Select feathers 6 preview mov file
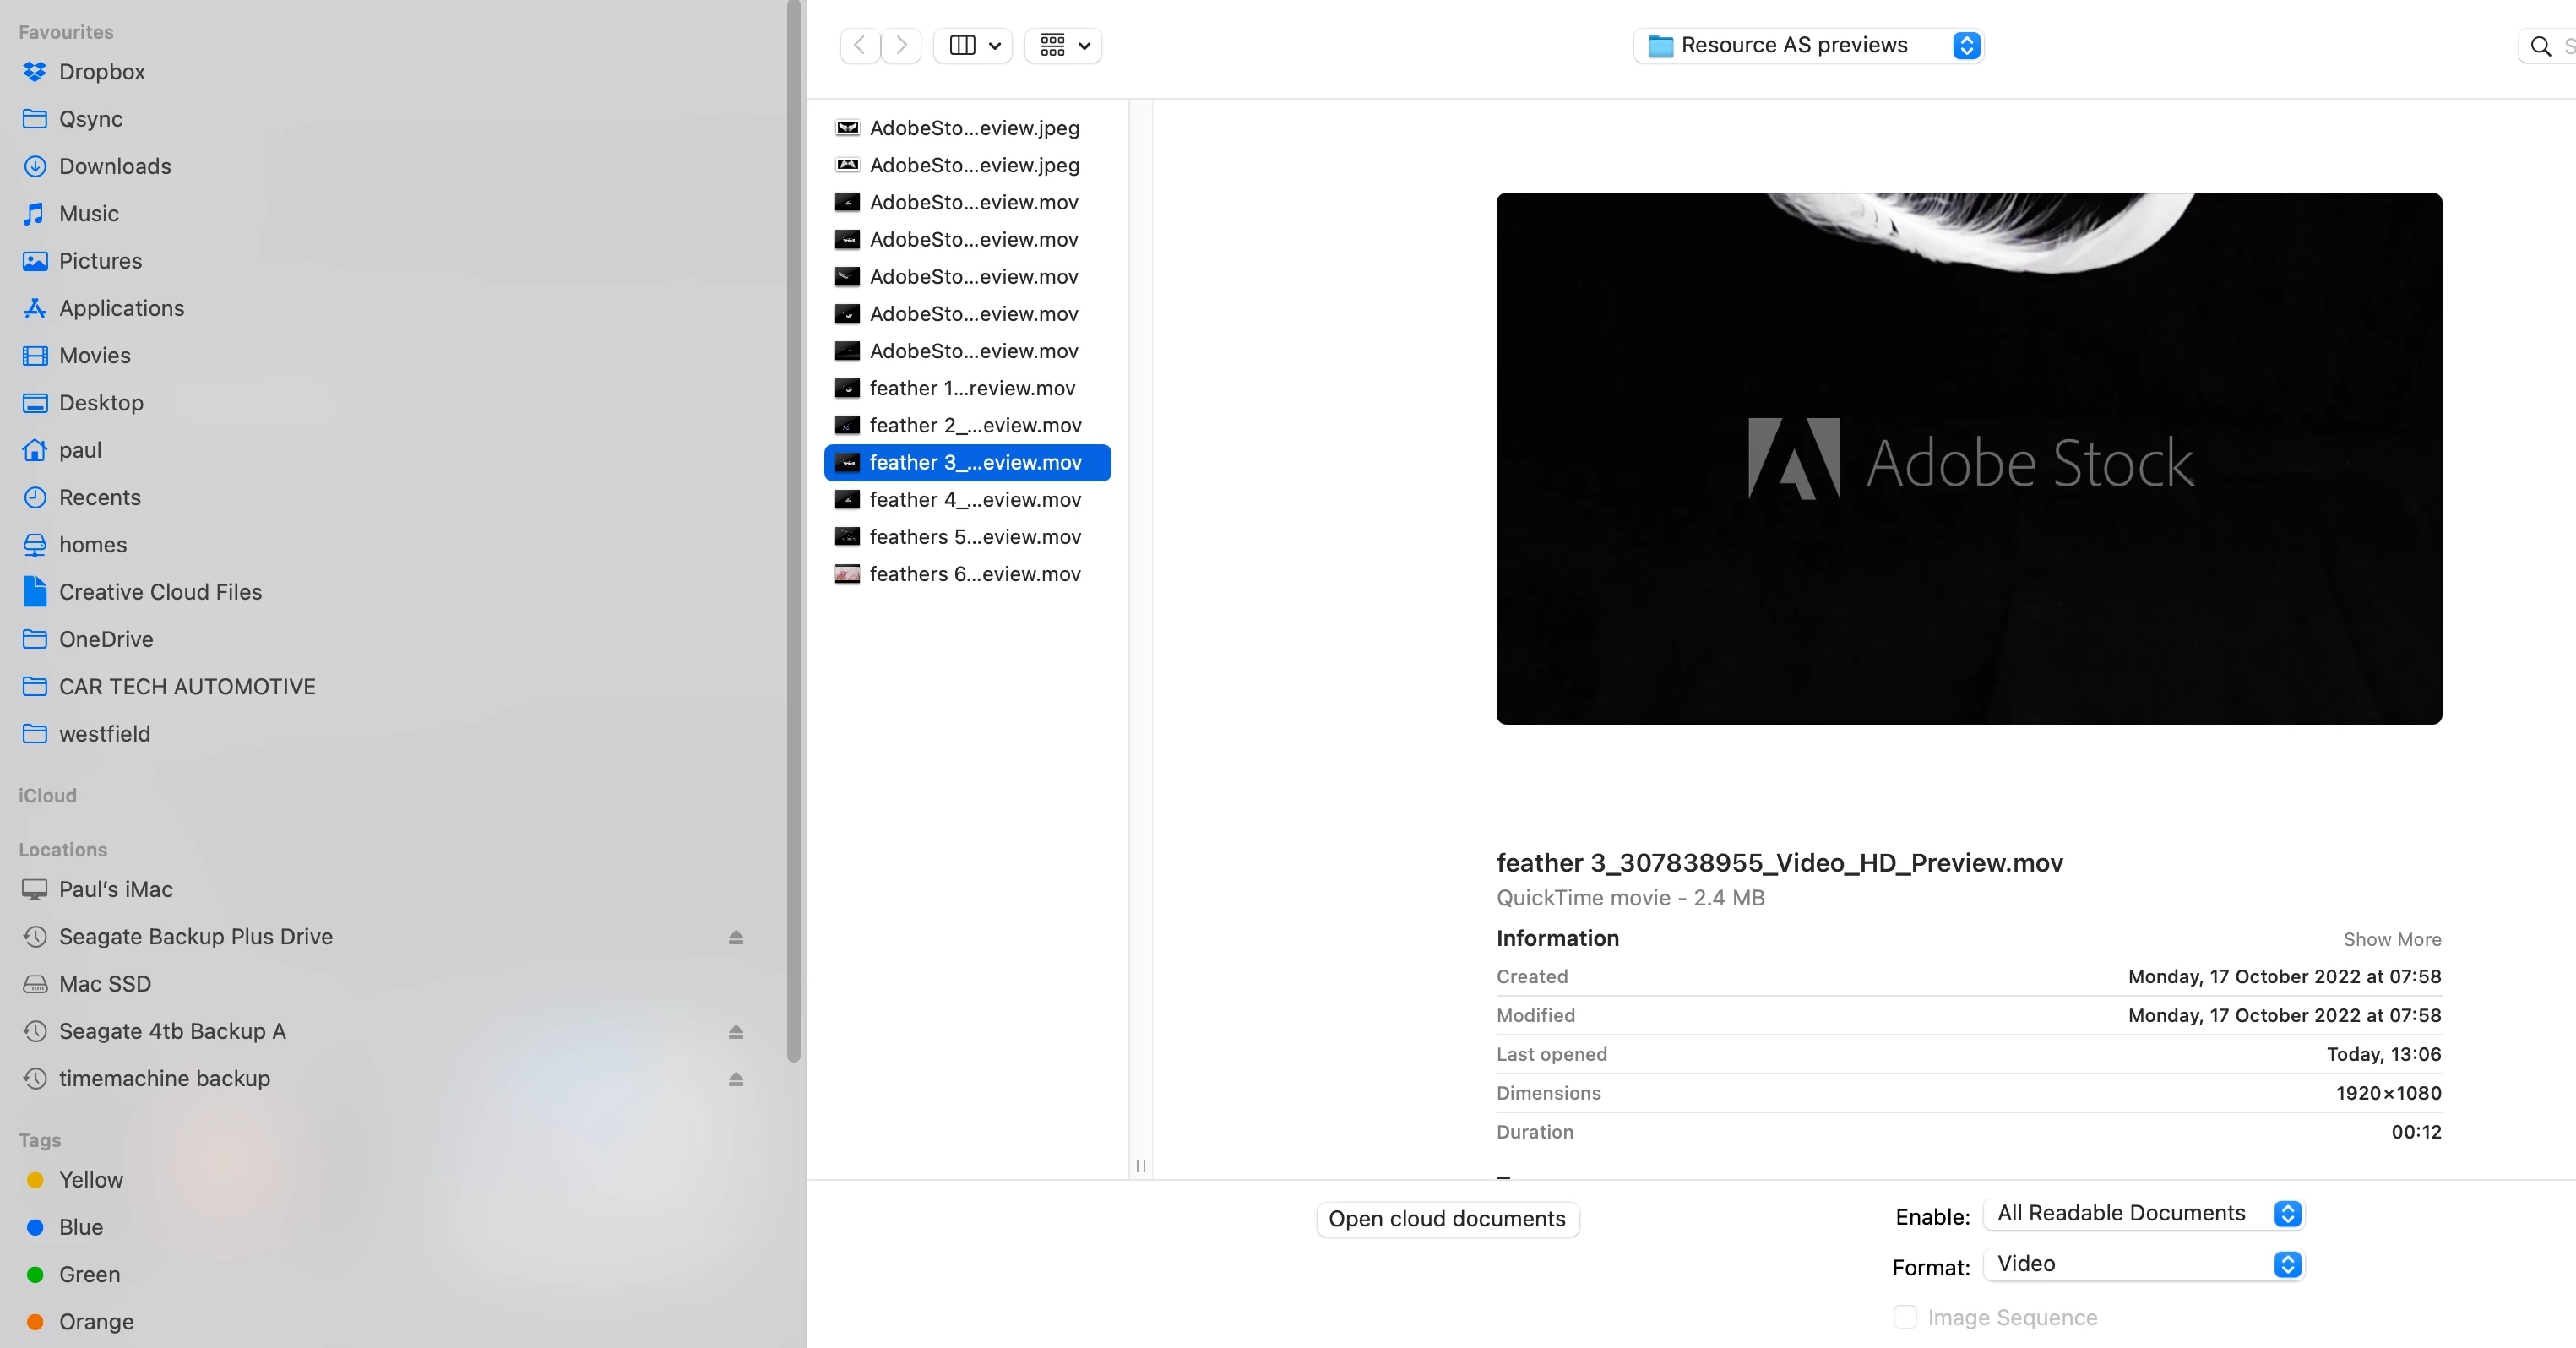2576x1348 pixels. click(974, 574)
